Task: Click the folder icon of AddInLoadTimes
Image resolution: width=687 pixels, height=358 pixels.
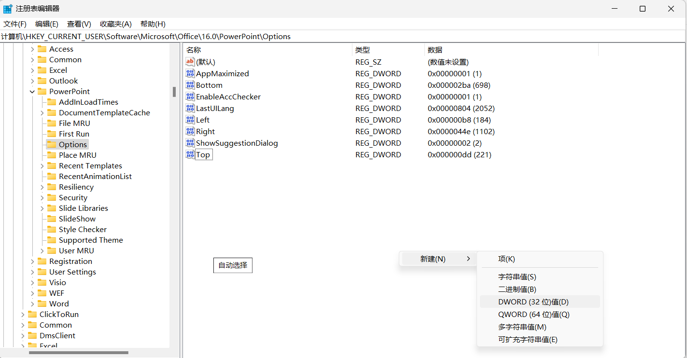Action: [52, 102]
